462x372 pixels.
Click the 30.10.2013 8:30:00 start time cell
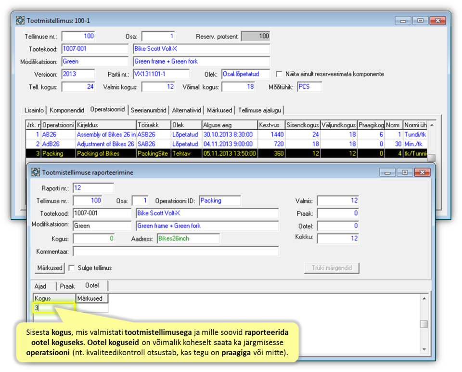tap(230, 134)
